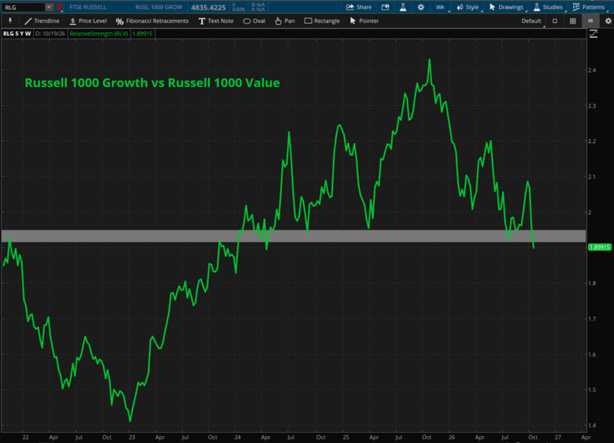Screen dimensions: 614x443
Task: Select the Trendline drawing tool
Action: (x=42, y=20)
